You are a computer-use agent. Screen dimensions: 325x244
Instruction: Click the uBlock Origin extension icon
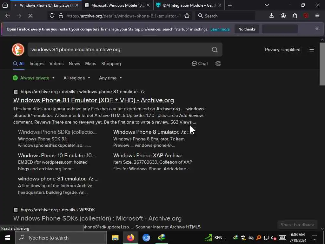pyautogui.click(x=306, y=16)
